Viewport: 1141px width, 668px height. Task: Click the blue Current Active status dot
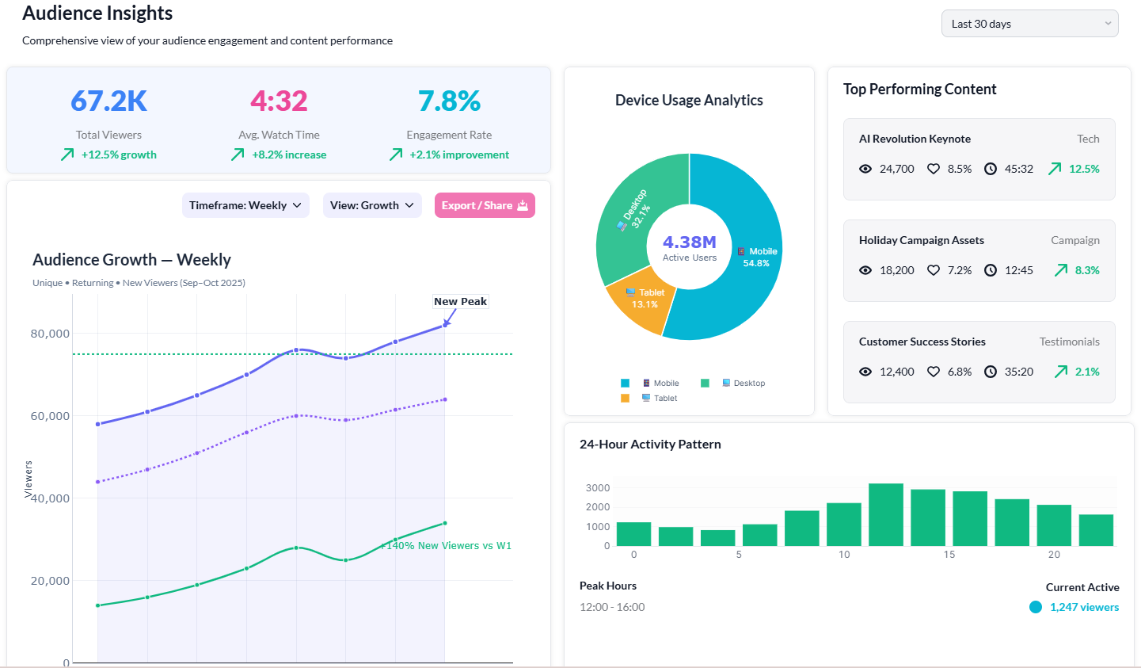pyautogui.click(x=1036, y=607)
